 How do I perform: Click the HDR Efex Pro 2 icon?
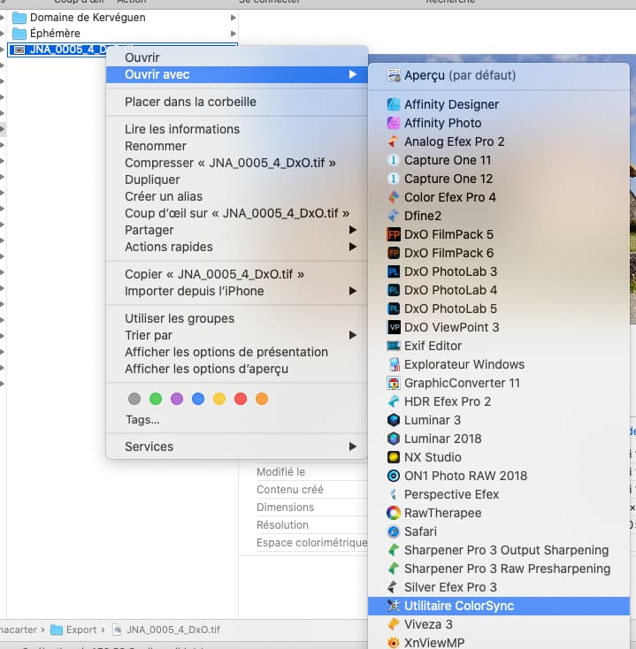click(x=394, y=401)
